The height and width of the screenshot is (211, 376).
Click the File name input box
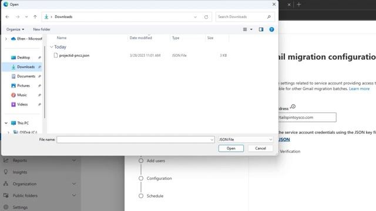133,139
